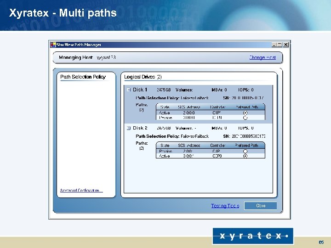Select the Disk 1 Active path row
Image resolution: width=331 pixels, height=248 pixels.
[x=211, y=113]
